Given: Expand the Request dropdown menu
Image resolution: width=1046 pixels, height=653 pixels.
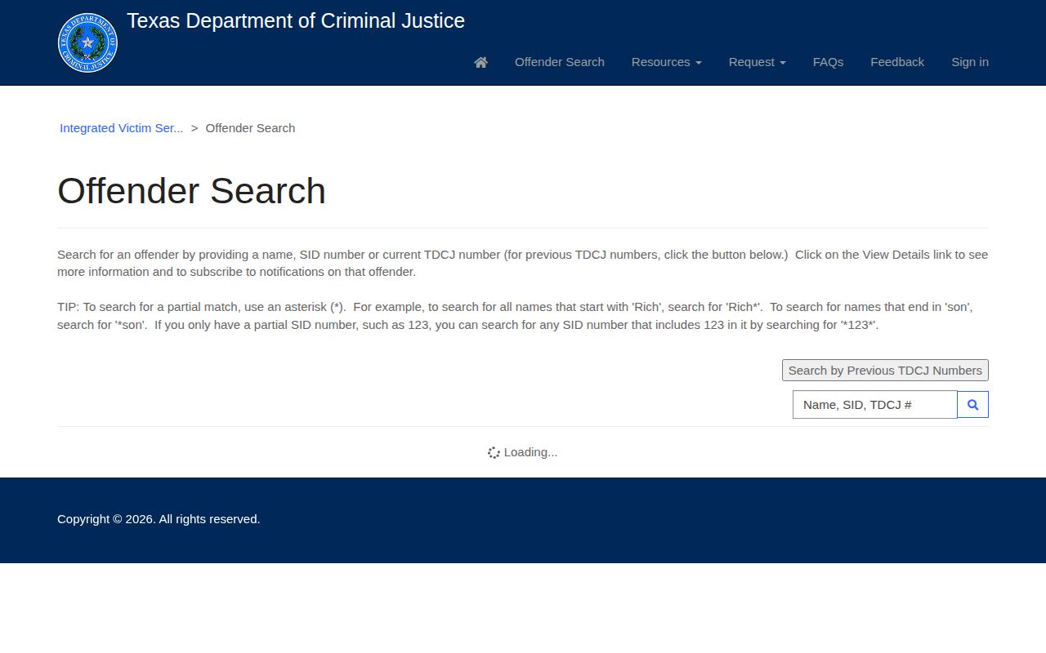Looking at the screenshot, I should pos(758,62).
